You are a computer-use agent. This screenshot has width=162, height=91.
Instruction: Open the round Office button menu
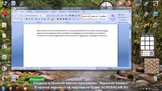click(x=14, y=10)
